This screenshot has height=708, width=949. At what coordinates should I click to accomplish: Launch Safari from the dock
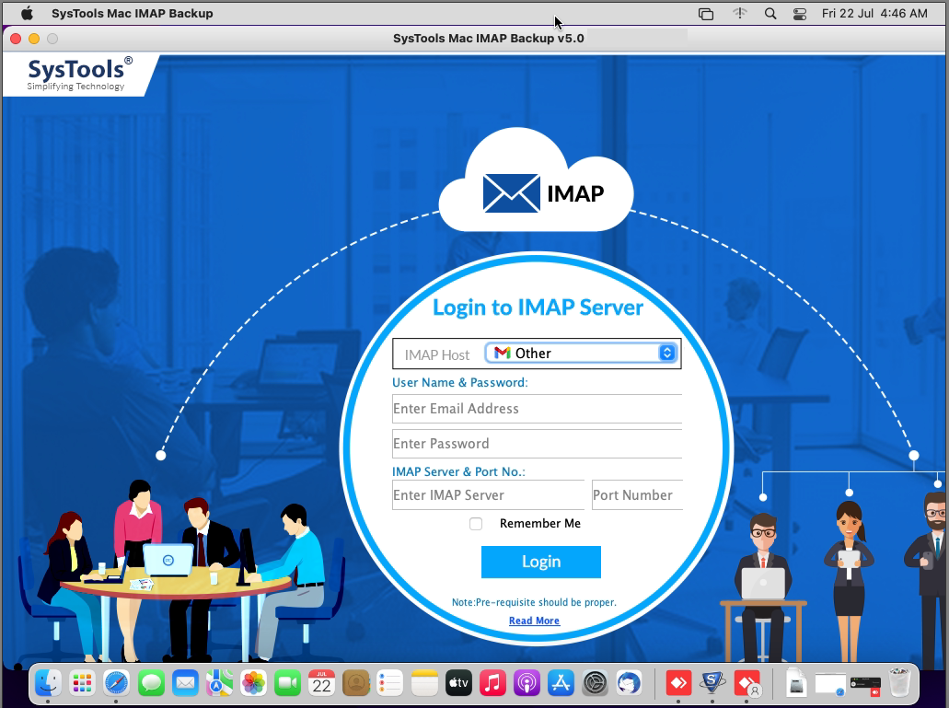[x=116, y=684]
